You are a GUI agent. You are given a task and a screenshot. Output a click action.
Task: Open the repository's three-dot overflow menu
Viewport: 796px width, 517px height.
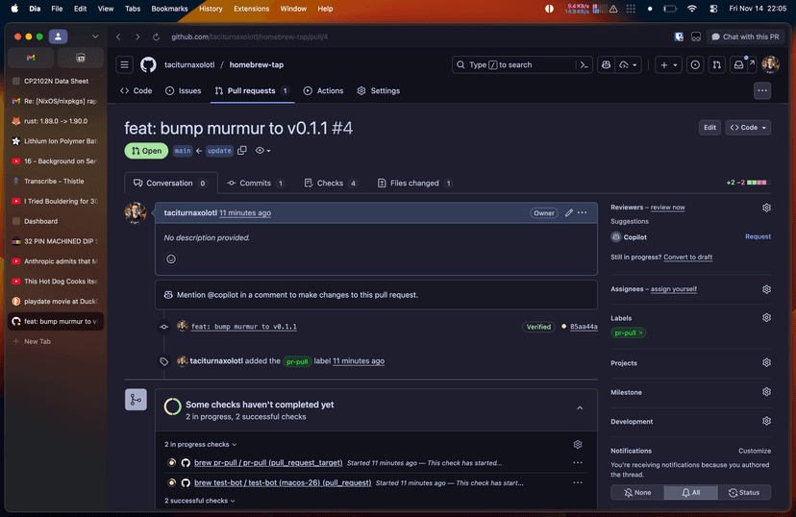tap(762, 91)
